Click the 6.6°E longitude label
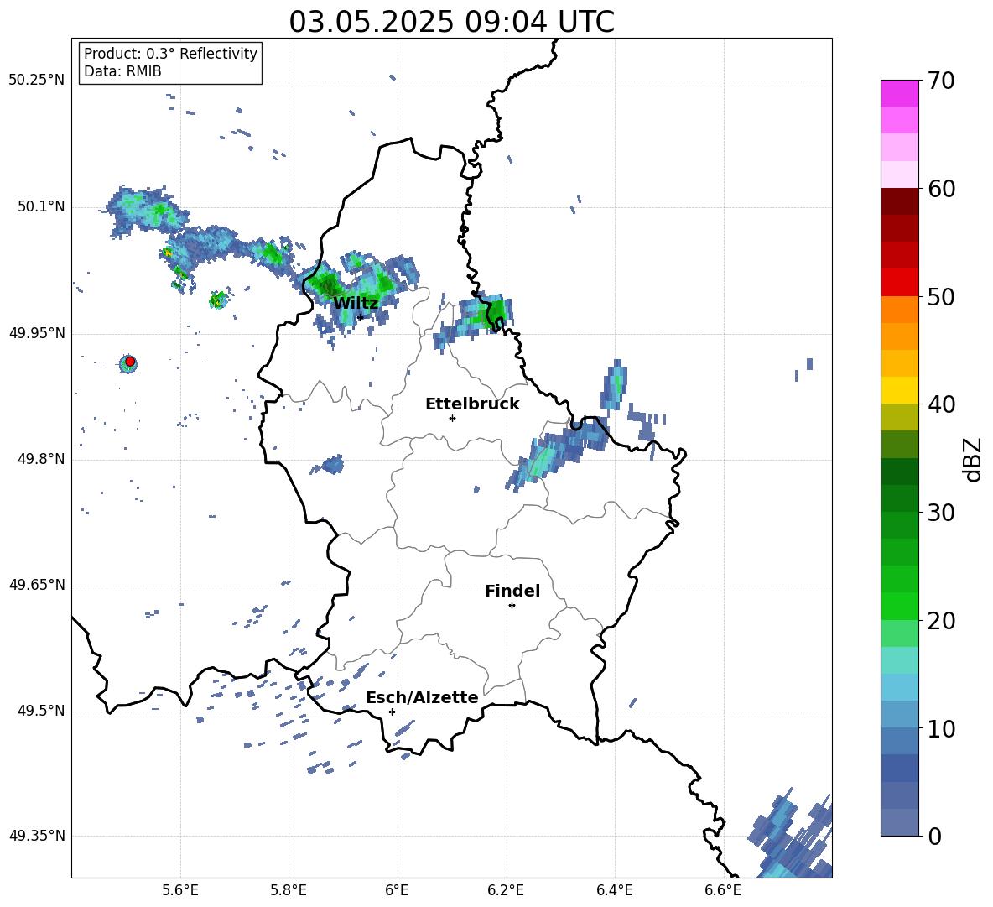 723,890
